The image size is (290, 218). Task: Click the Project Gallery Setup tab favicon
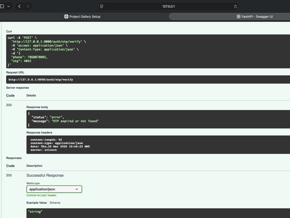pyautogui.click(x=66, y=17)
